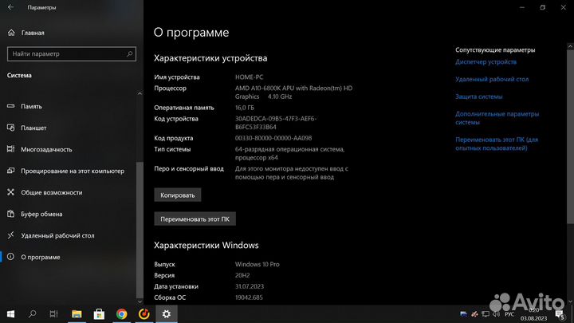Click the 16,0 ГБ memory value
The height and width of the screenshot is (323, 574).
coord(245,108)
